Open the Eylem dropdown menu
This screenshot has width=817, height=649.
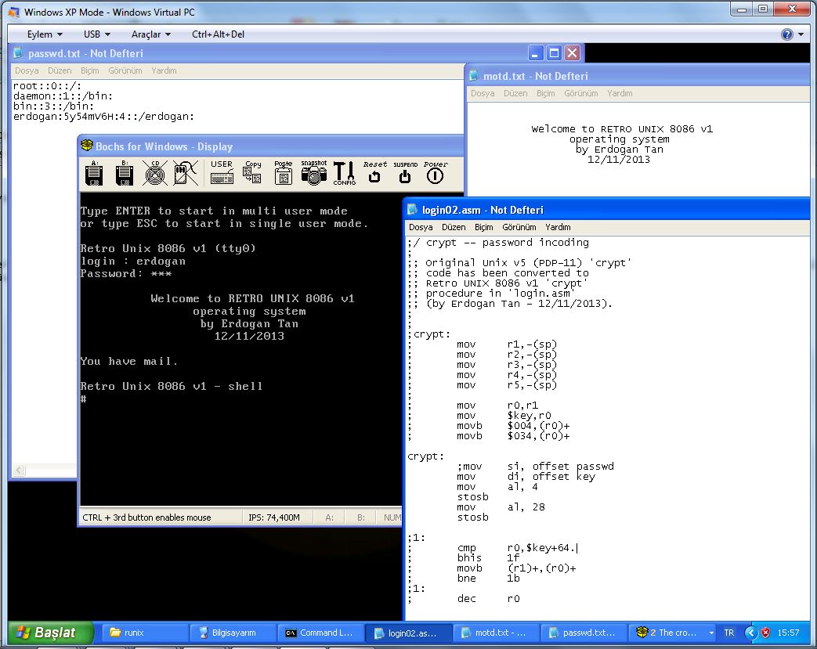click(45, 34)
